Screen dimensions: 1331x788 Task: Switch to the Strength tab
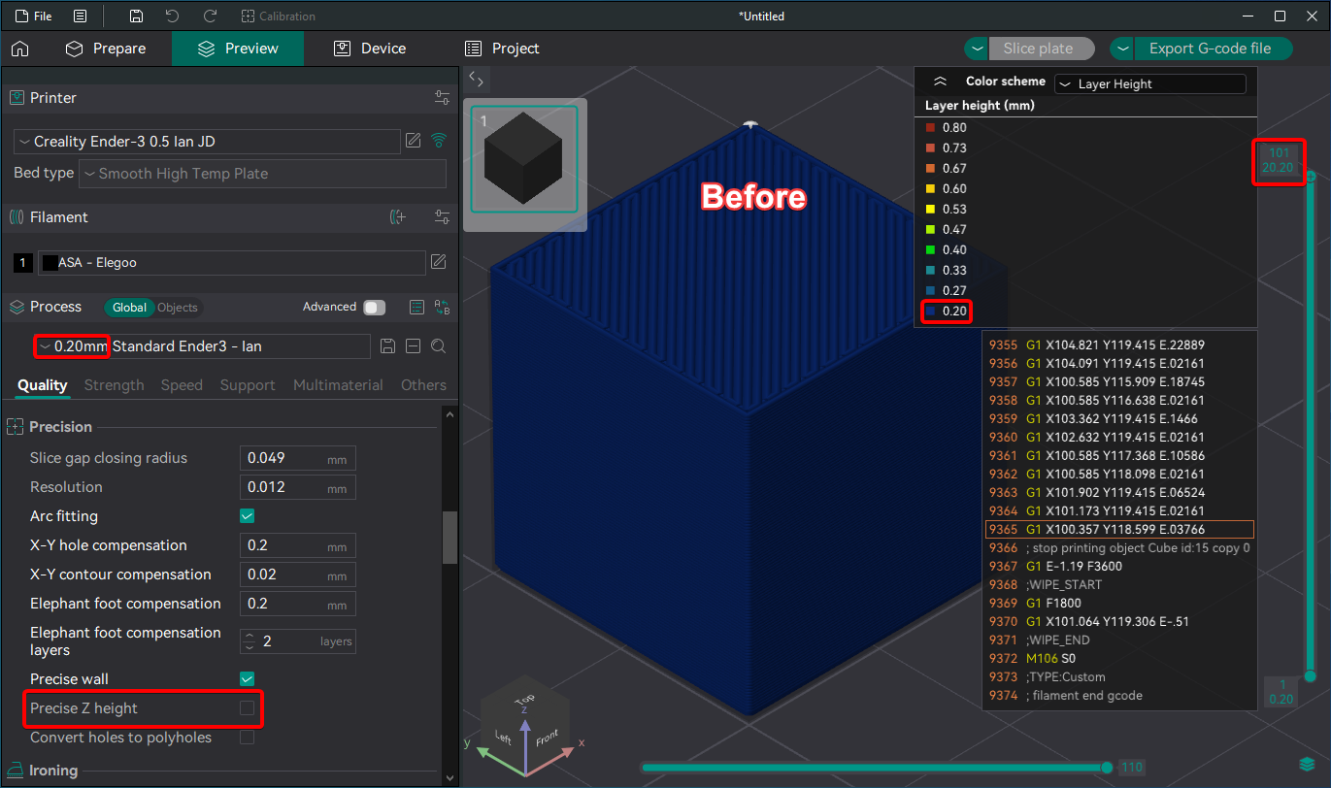tap(114, 385)
